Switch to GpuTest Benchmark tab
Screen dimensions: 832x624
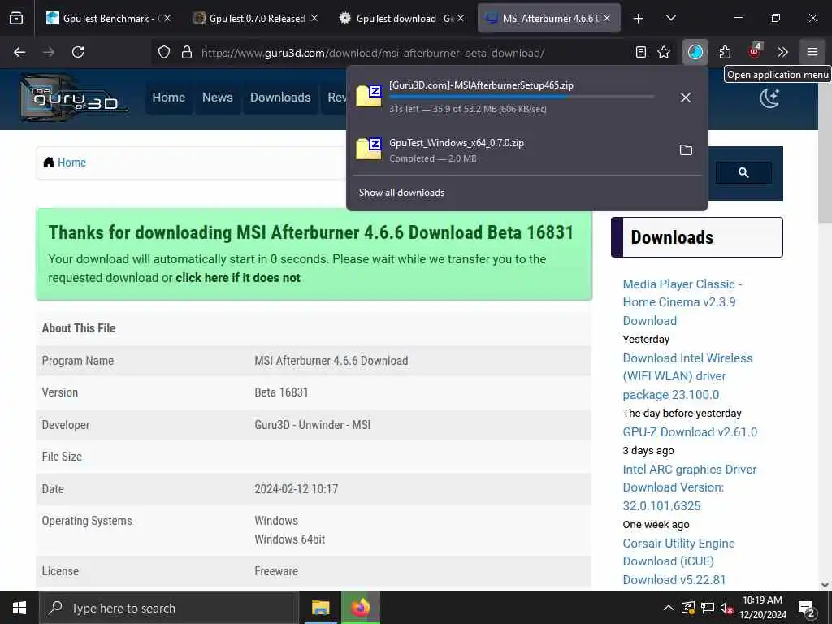109,19
